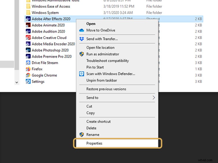Click the Dropbox icon beside Send with Transfer

[82, 39]
